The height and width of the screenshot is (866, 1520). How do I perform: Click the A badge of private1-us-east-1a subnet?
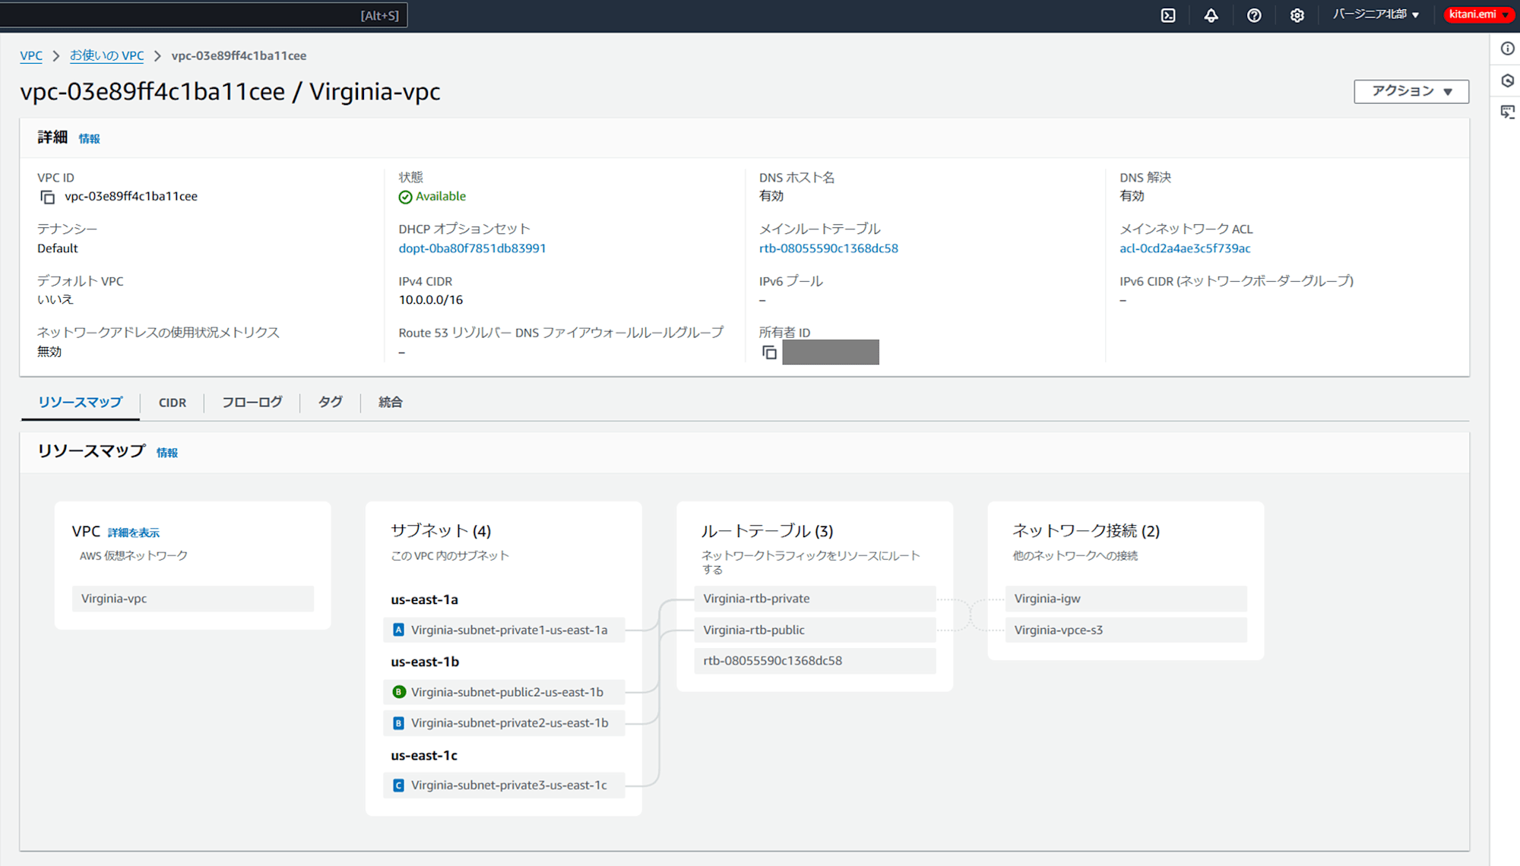point(398,630)
